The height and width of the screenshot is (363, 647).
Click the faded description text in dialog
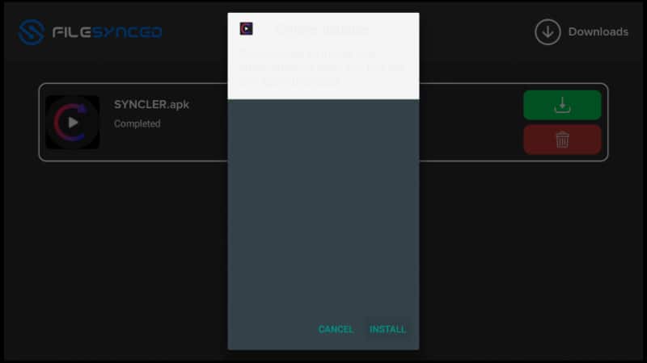(322, 68)
